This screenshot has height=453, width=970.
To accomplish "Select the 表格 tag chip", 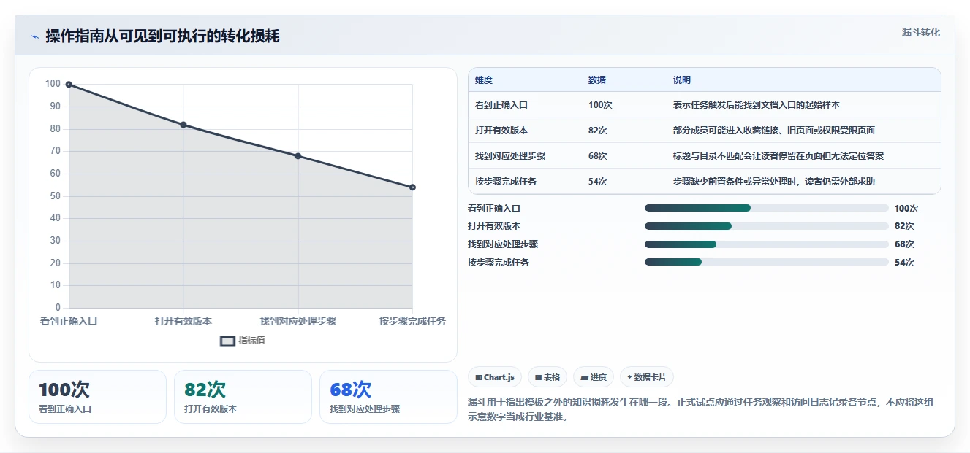I will (547, 377).
